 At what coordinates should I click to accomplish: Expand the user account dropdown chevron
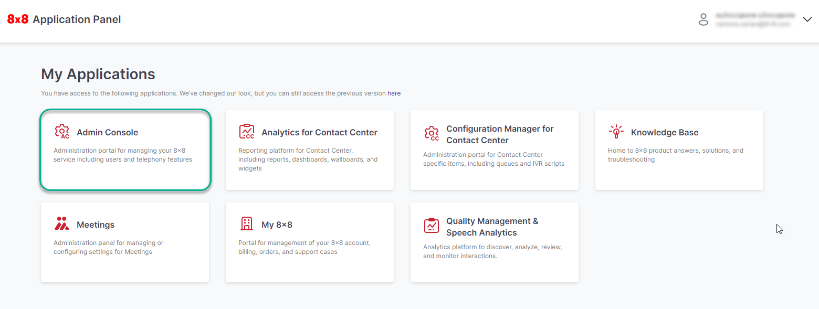pos(807,19)
